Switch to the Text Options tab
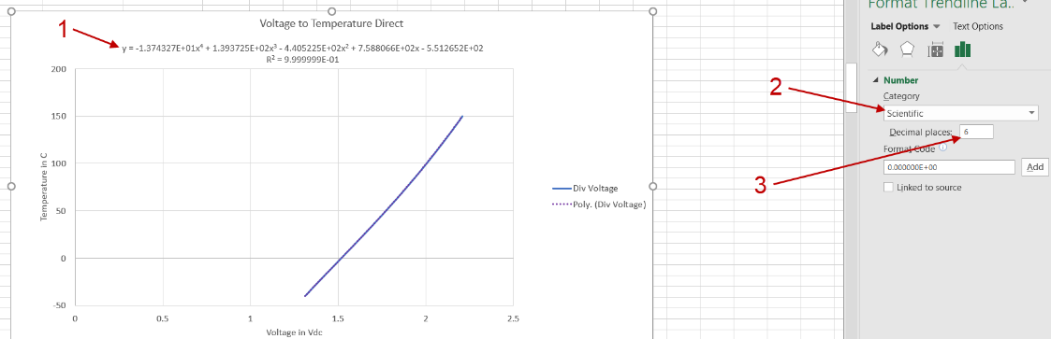Screen dimensions: 1051x339 coord(978,26)
